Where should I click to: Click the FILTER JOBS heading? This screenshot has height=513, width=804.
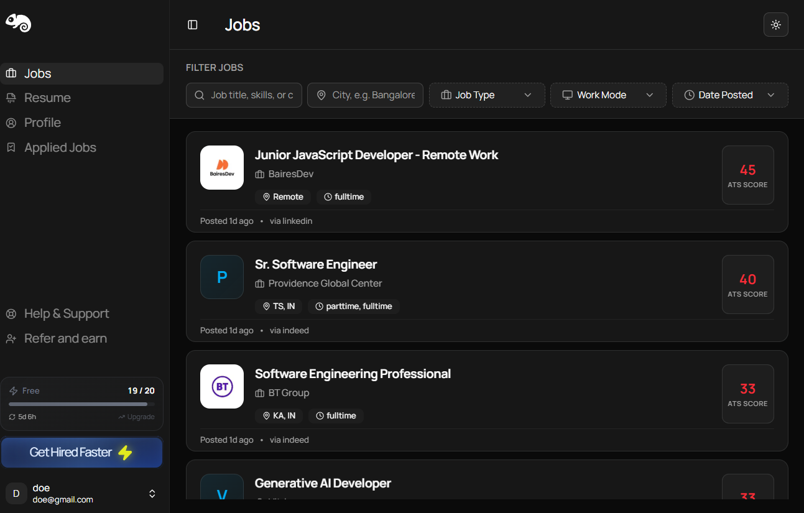pyautogui.click(x=215, y=67)
